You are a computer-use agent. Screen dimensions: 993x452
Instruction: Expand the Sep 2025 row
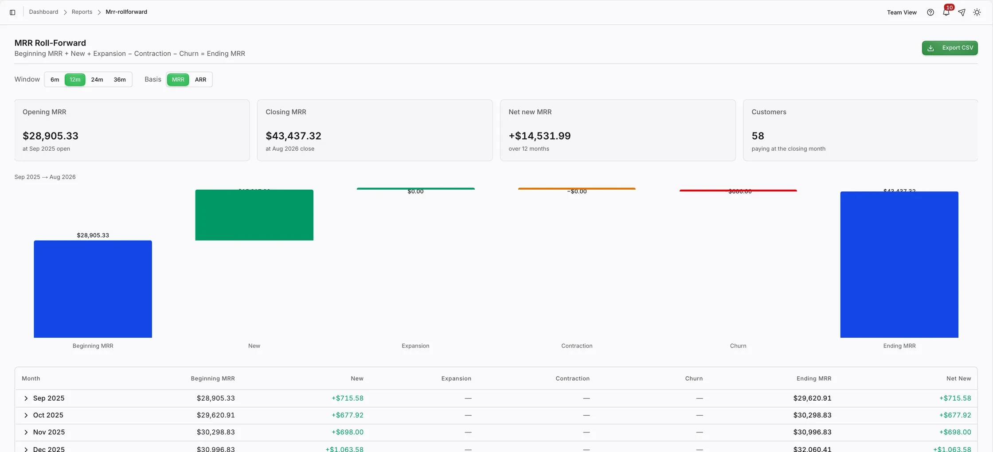(26, 398)
